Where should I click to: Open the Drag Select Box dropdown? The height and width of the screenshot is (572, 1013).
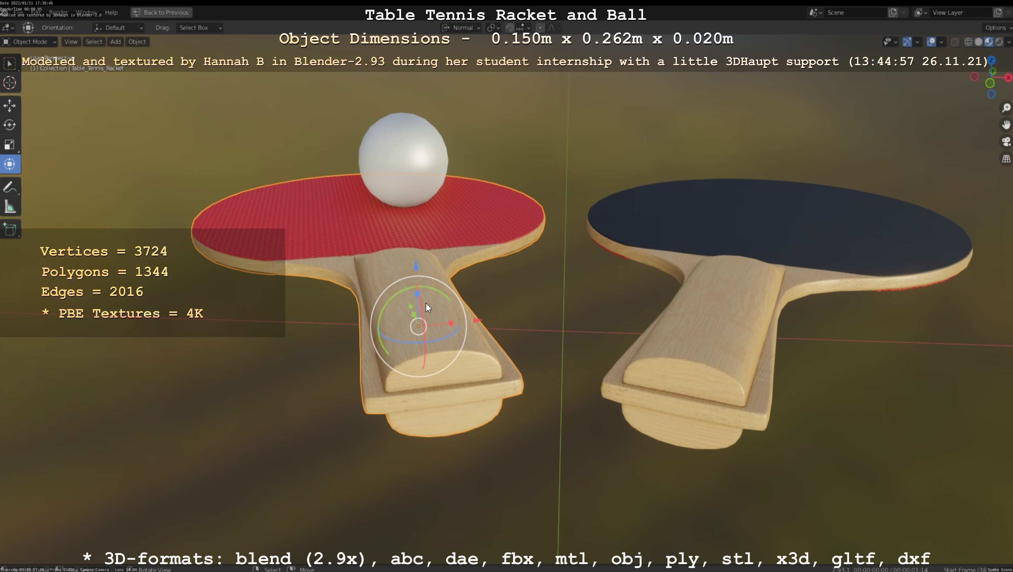pos(200,27)
